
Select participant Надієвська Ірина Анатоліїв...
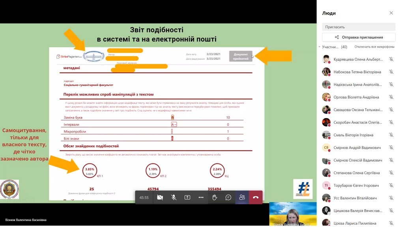tap(358, 84)
